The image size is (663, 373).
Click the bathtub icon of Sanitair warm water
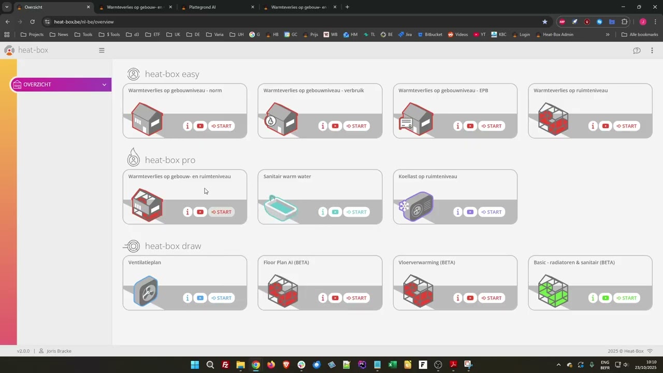point(281,208)
